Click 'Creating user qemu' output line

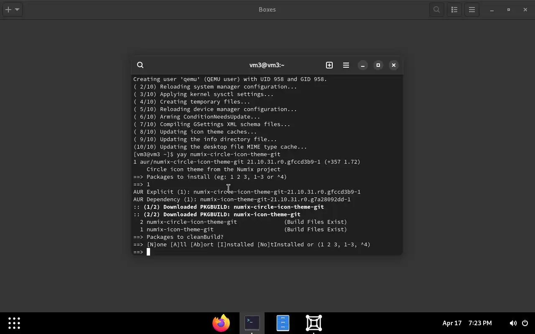pyautogui.click(x=230, y=79)
